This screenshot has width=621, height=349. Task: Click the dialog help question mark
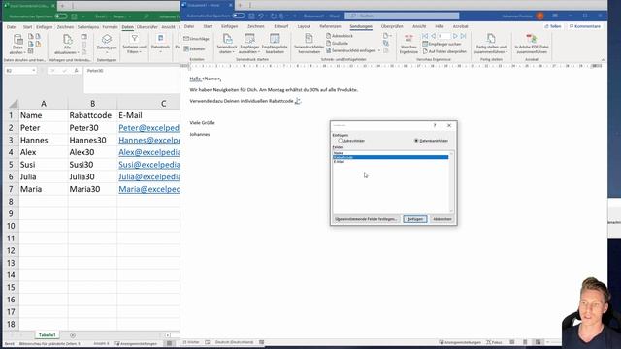pos(435,125)
